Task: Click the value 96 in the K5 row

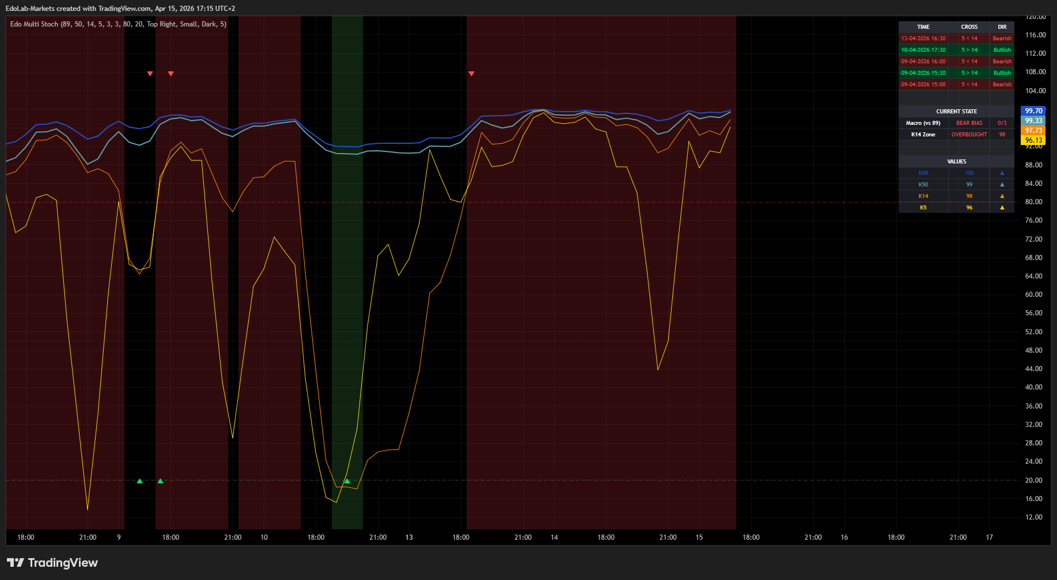Action: [969, 208]
